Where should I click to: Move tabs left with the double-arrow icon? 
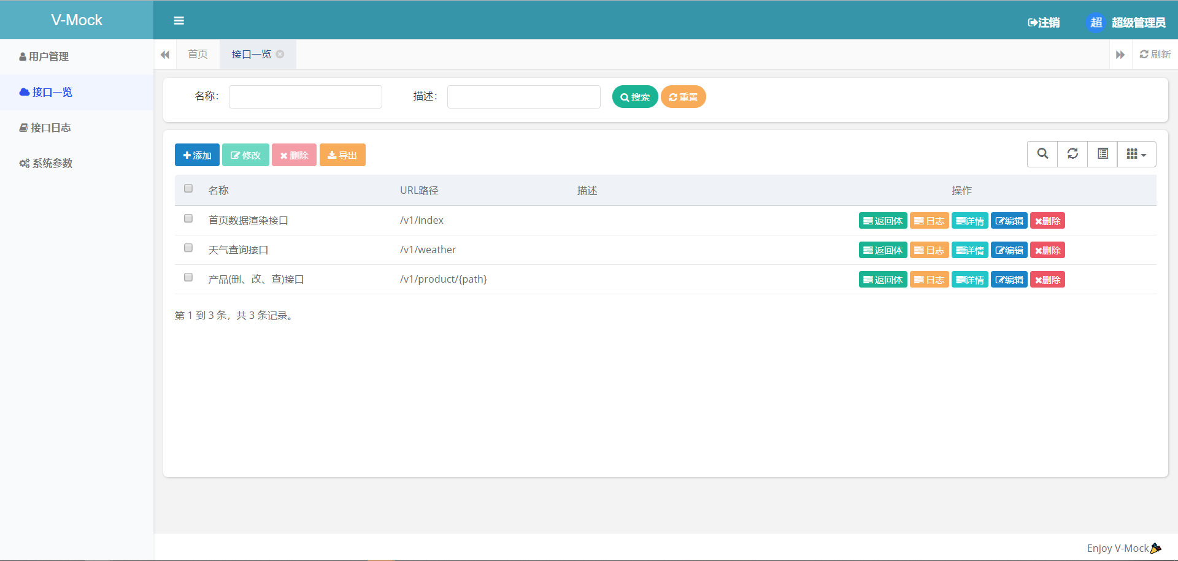pyautogui.click(x=165, y=55)
